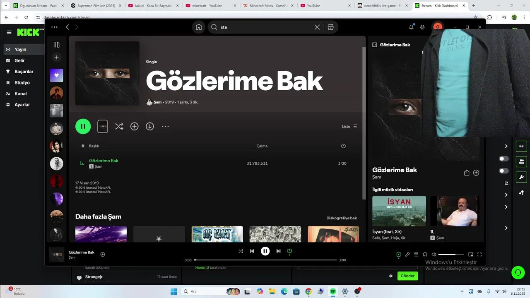This screenshot has width=530, height=298.
Task: Click Gönder button in Kick chat
Action: (x=407, y=276)
